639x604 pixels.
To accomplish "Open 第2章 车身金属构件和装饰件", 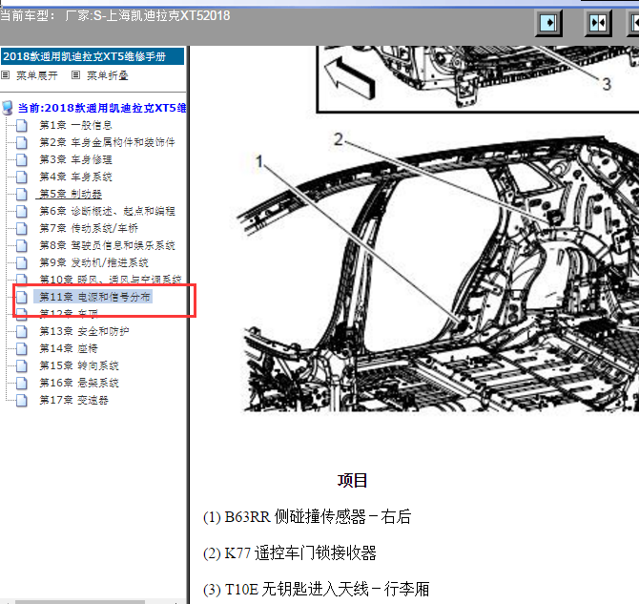I will (107, 142).
